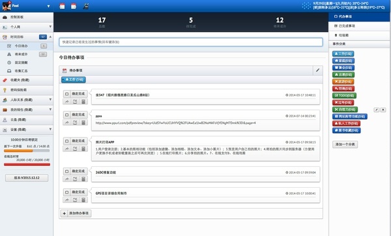
Task: Open 密码保险箱 in the sidebar
Action: (x=27, y=90)
